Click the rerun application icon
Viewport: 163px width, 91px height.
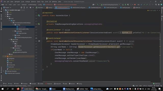pos(123,5)
